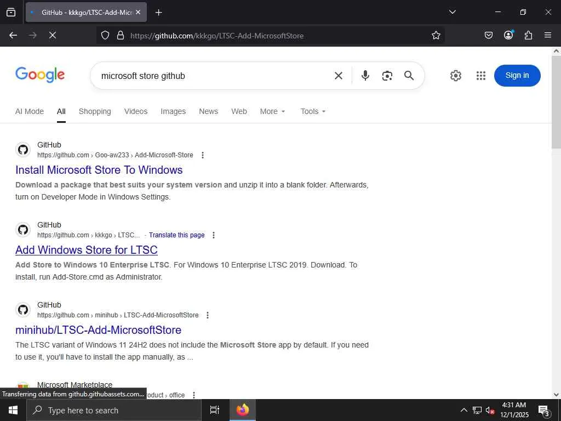This screenshot has height=421, width=561.
Task: Stop loading the page
Action: pos(53,35)
